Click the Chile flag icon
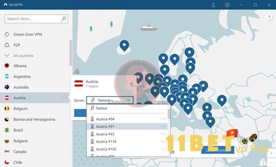The image size is (276, 167). [7, 162]
